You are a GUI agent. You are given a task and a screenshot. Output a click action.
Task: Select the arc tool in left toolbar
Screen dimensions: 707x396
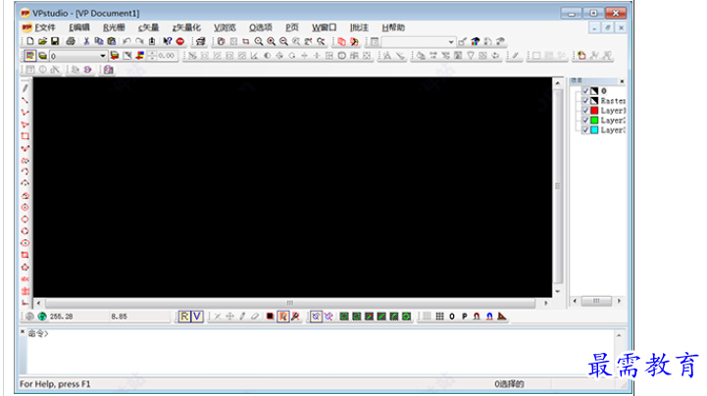click(25, 172)
